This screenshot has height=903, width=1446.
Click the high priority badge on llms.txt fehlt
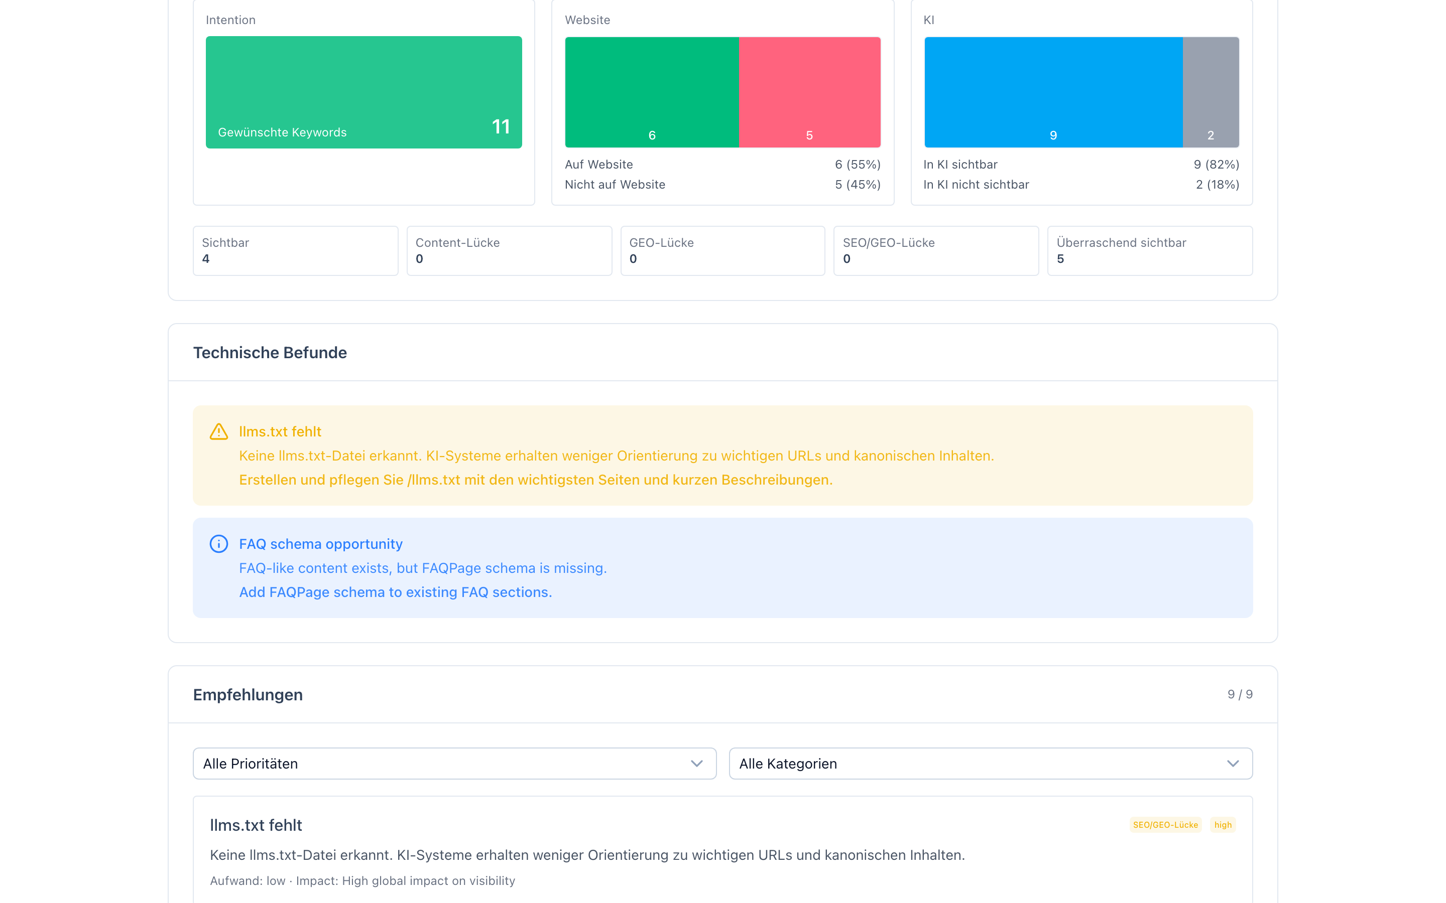coord(1223,825)
